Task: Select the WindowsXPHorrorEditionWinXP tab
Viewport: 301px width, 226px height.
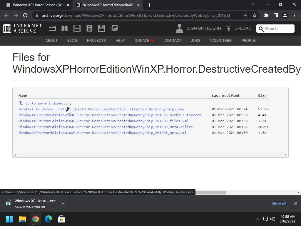Action: 108,5
